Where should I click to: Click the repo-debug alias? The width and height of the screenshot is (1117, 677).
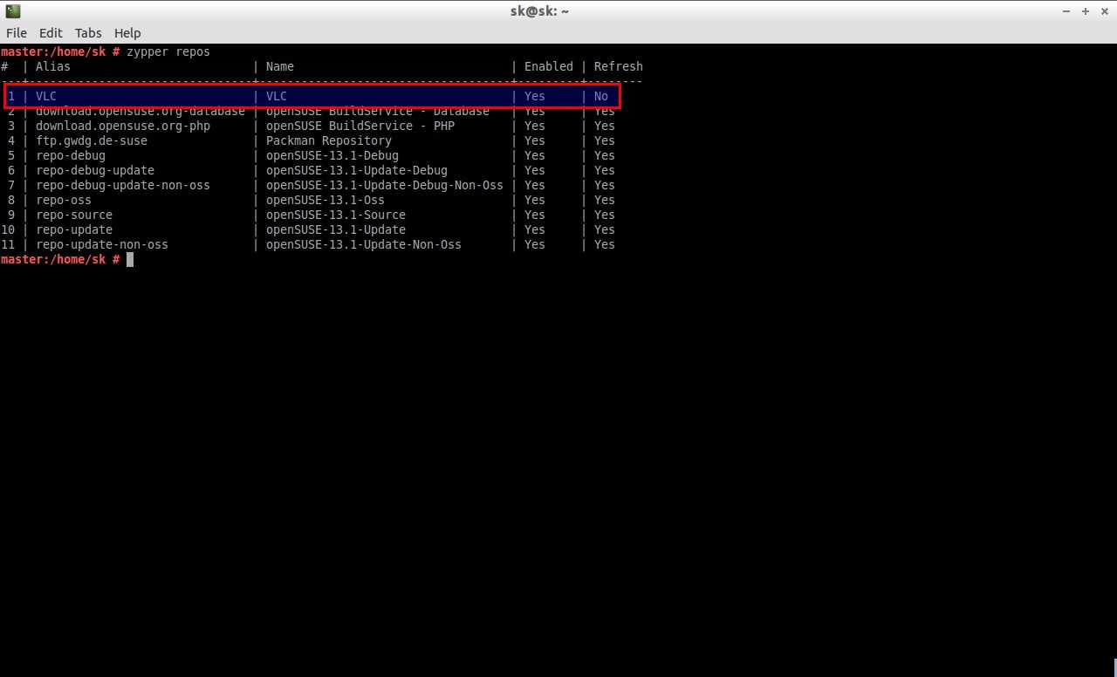pos(71,155)
